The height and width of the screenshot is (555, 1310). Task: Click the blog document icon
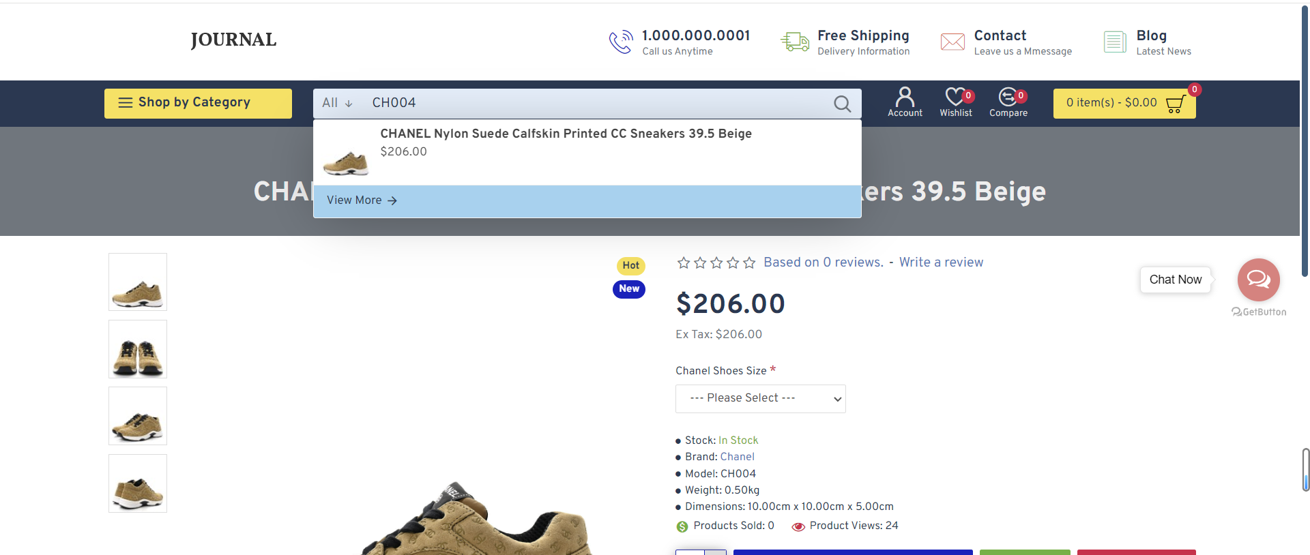point(1115,42)
